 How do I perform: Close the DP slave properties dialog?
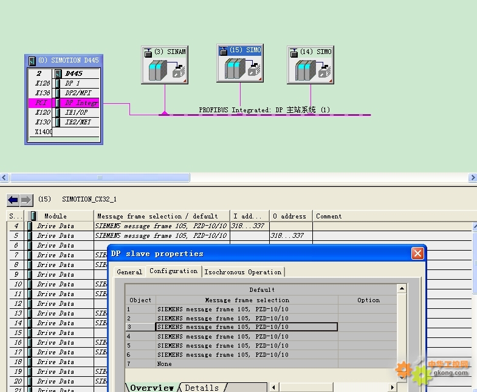(417, 253)
